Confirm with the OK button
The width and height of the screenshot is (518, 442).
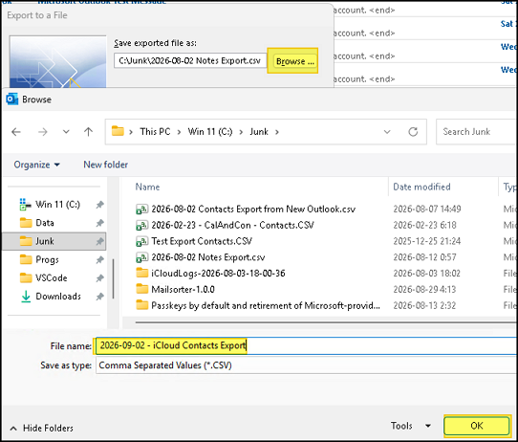click(477, 426)
